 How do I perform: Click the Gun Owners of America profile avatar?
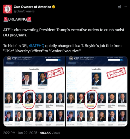tap(7, 9)
